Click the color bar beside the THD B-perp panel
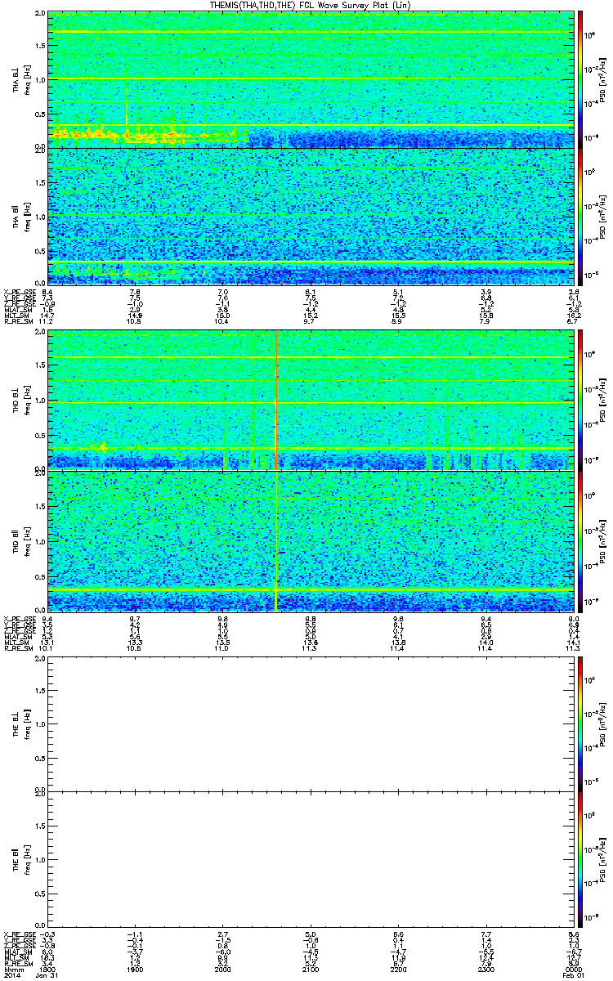The height and width of the screenshot is (981, 613). [580, 401]
